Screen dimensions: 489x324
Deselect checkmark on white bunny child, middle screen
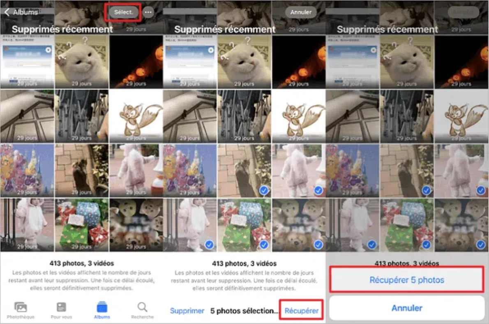209,244
